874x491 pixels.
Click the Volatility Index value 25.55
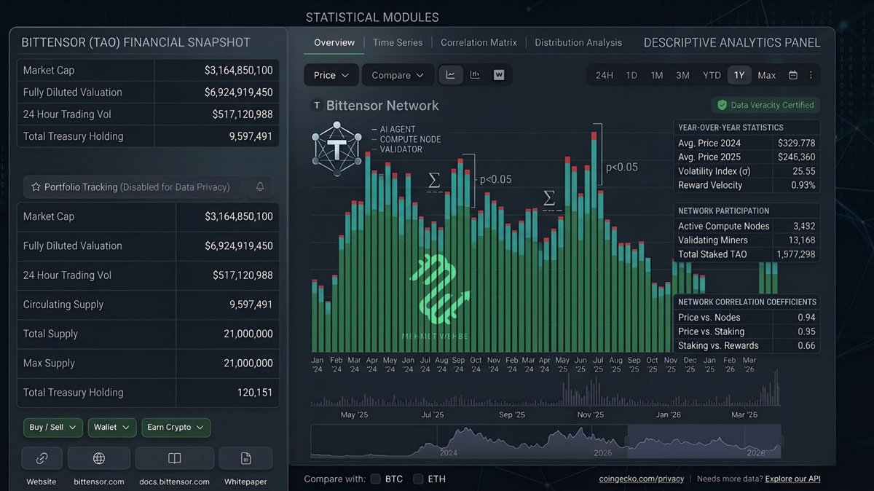(804, 171)
